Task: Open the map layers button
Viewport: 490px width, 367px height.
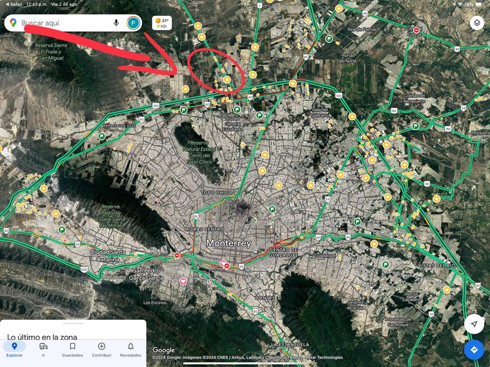Action: point(477,23)
